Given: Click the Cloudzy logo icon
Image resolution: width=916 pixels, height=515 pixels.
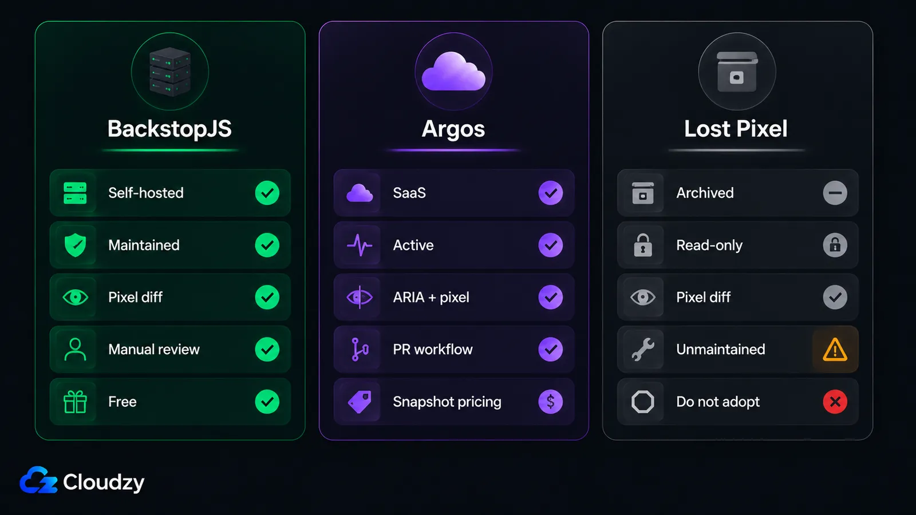Looking at the screenshot, I should [x=38, y=480].
